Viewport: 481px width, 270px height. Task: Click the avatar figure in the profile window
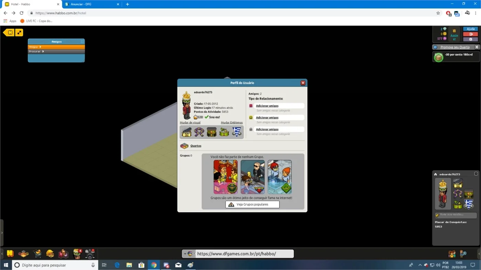[x=186, y=106]
